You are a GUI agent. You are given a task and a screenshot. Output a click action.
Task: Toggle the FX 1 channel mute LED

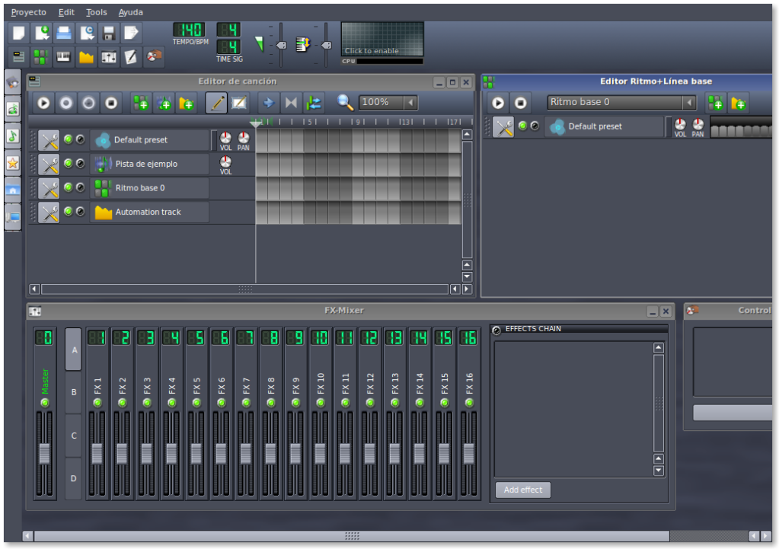(97, 403)
